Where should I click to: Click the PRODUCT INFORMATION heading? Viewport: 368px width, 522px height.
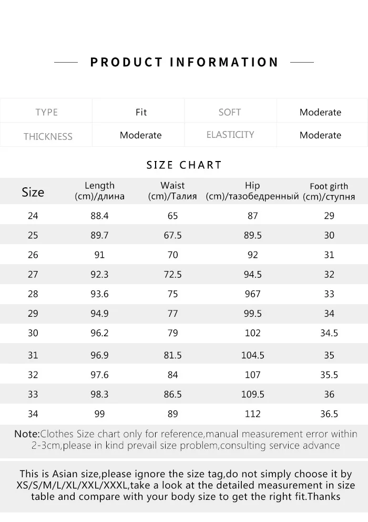pos(184,62)
